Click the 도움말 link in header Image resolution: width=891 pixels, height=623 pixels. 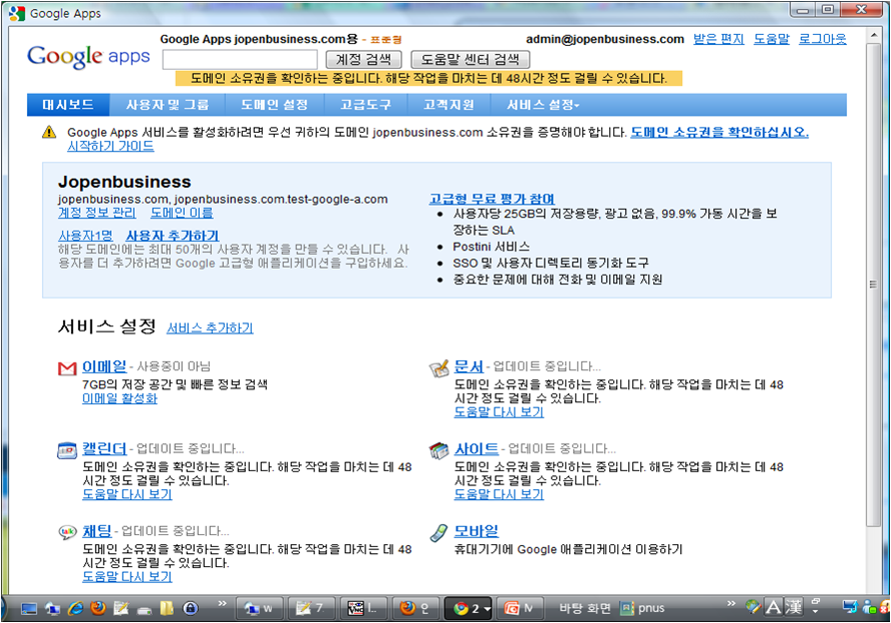pyautogui.click(x=771, y=39)
